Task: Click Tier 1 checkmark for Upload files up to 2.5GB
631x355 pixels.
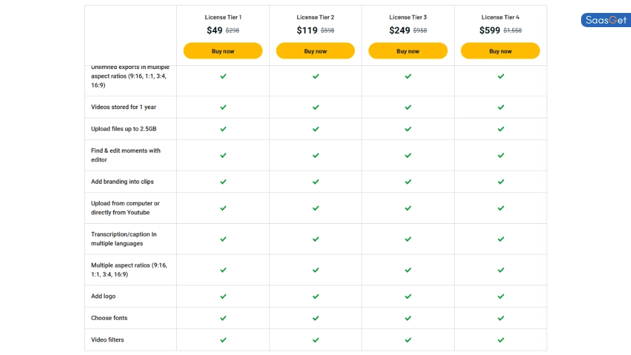Action: click(223, 129)
